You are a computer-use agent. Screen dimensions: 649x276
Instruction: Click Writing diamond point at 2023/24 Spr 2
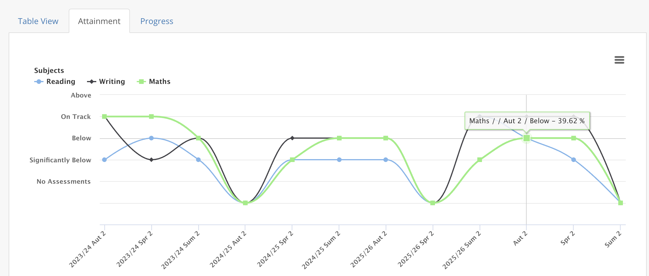point(151,160)
